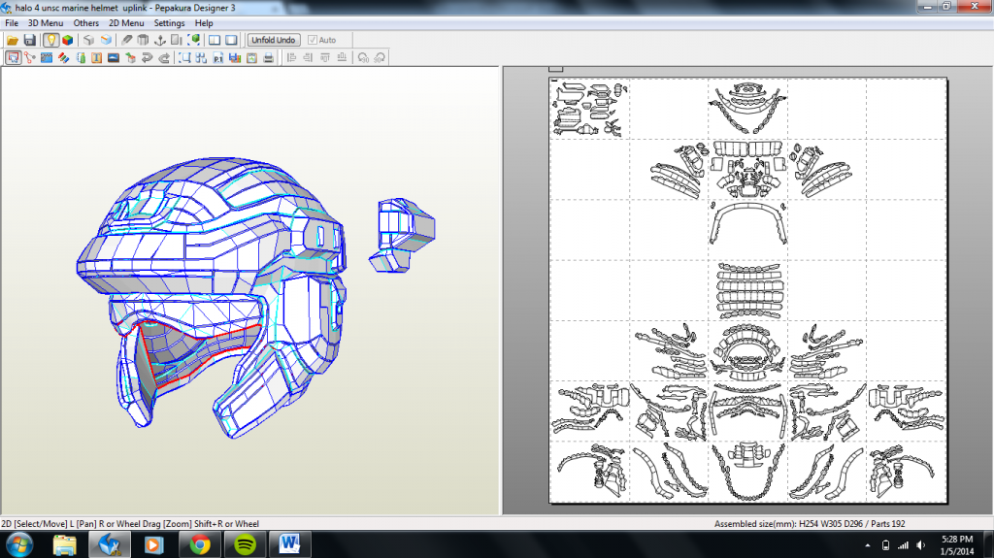994x558 pixels.
Task: Click the gray cylinder toolbar icon
Action: (144, 40)
